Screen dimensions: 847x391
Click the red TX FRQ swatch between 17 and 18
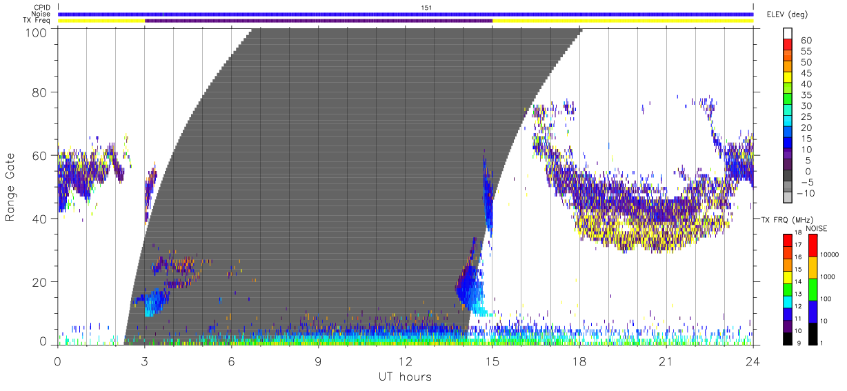788,240
